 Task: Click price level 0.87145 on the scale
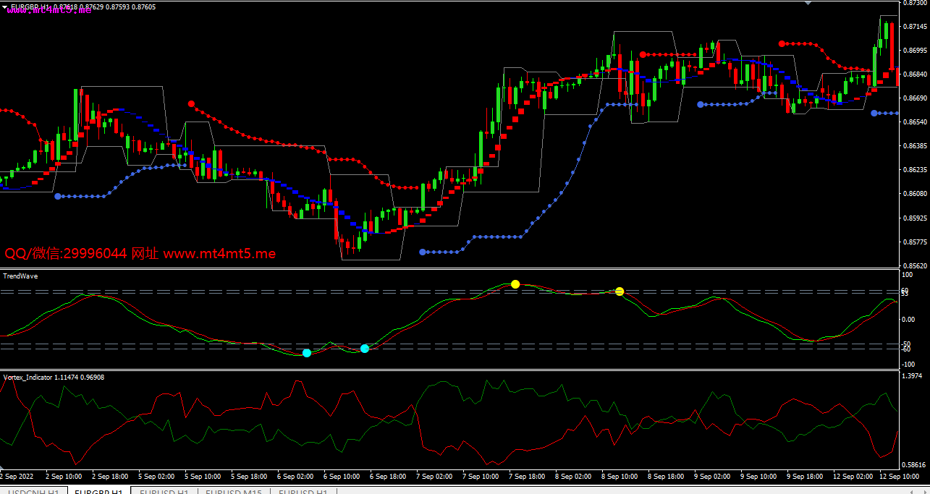[916, 27]
